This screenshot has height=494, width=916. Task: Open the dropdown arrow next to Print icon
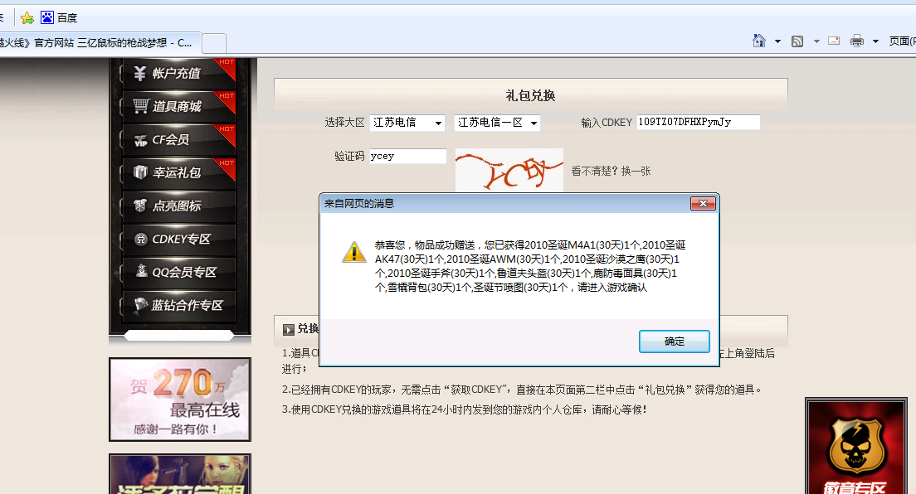tap(875, 41)
